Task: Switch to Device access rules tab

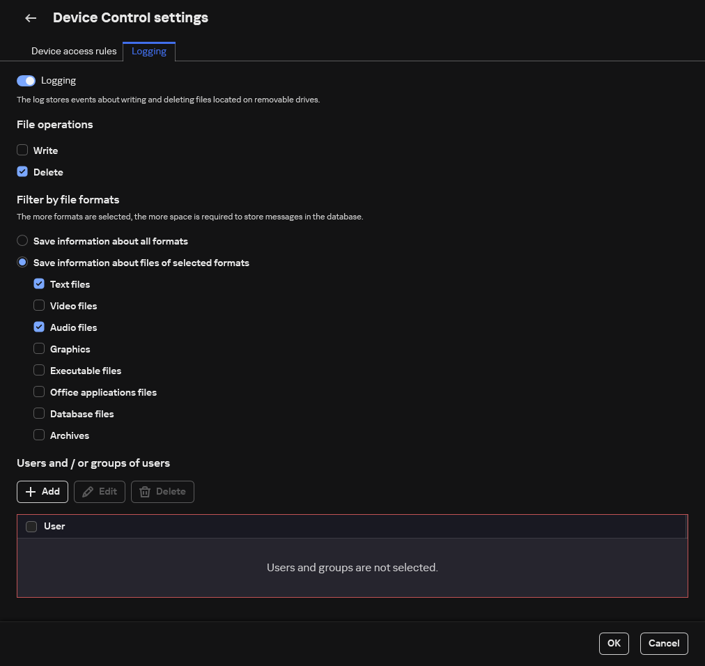Action: (x=74, y=51)
